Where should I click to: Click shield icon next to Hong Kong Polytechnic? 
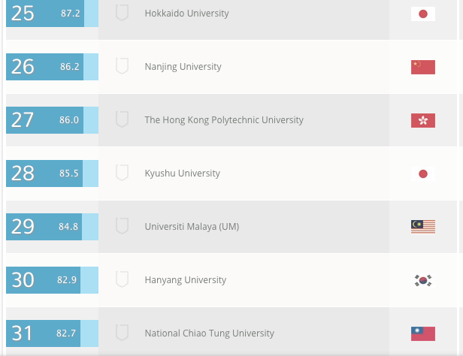(x=122, y=119)
